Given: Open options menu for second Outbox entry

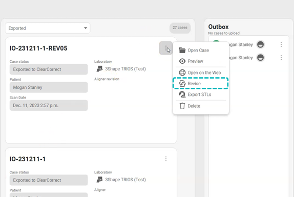Looking at the screenshot, I should click(281, 58).
